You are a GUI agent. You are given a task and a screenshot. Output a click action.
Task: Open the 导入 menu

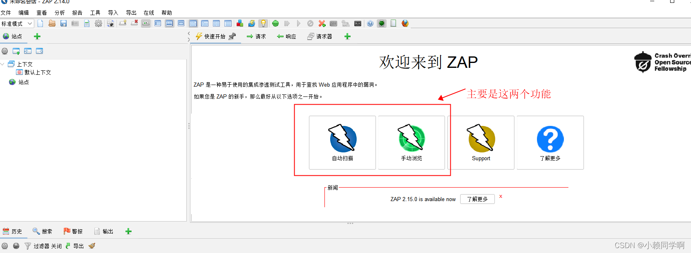[x=113, y=13]
